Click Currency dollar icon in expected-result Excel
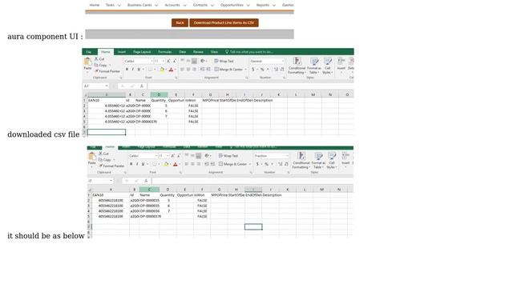 257,164
